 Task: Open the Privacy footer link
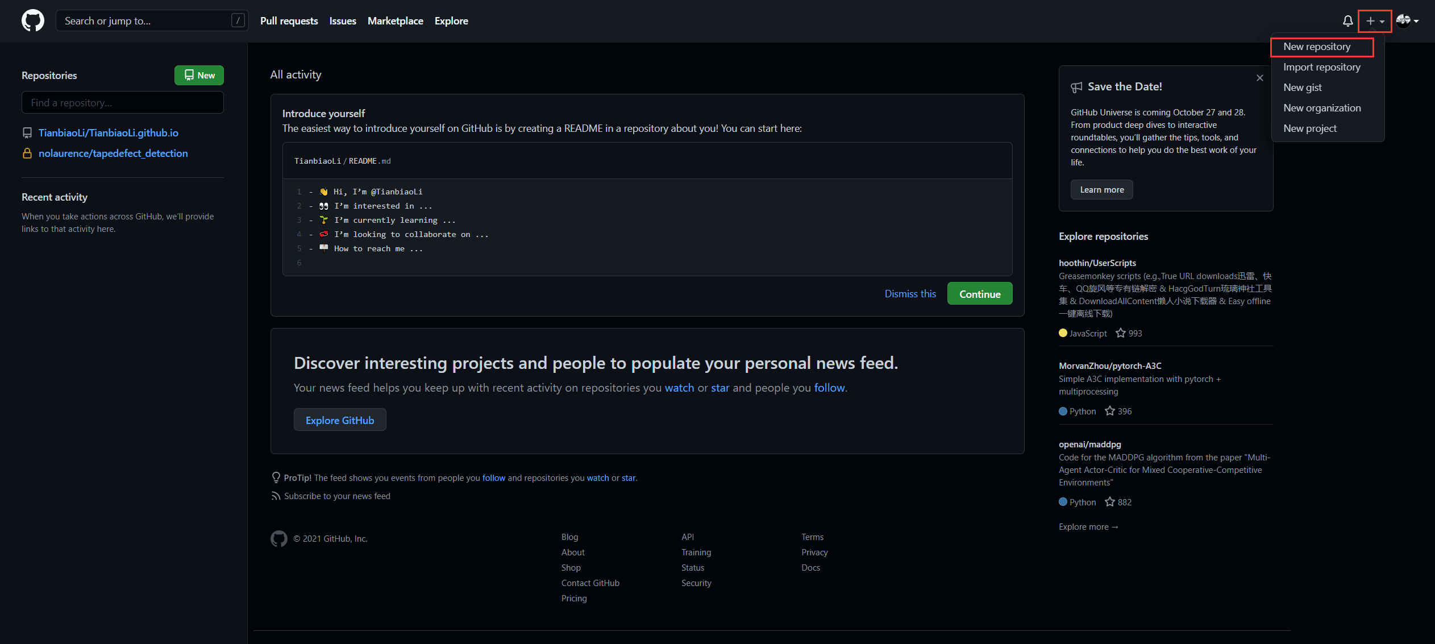pos(814,552)
